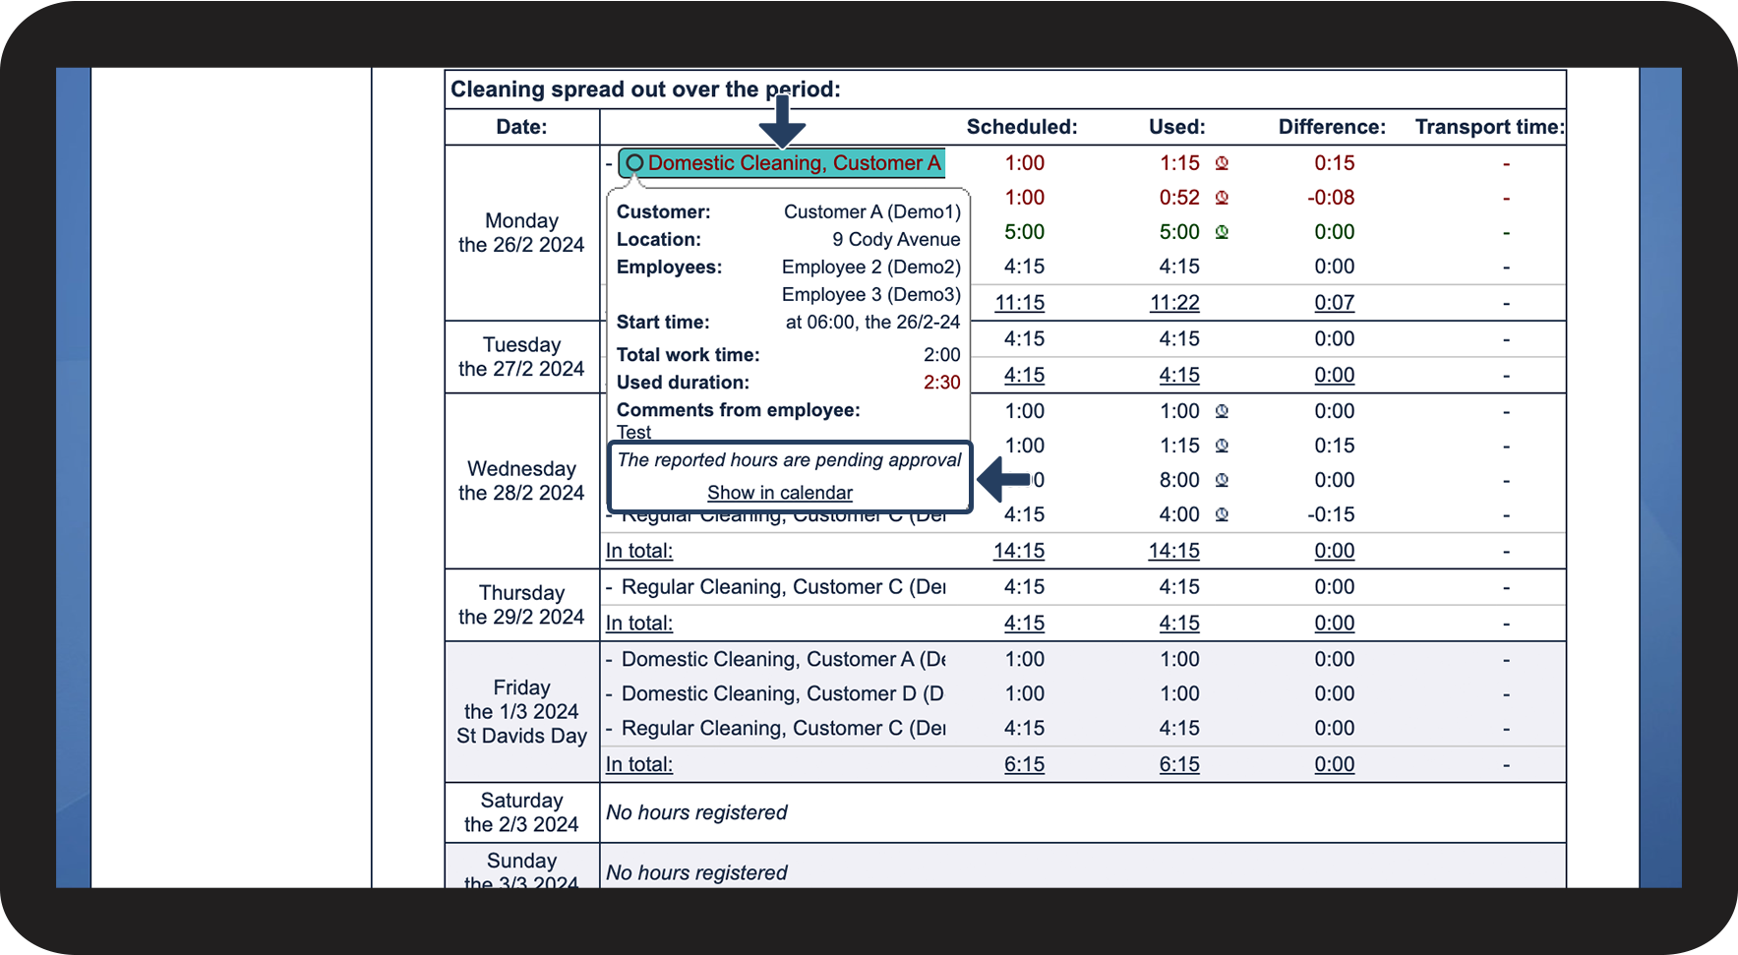Open Friday's Domestic Cleaning, Customer A entry
The height and width of the screenshot is (955, 1738).
pos(784,659)
